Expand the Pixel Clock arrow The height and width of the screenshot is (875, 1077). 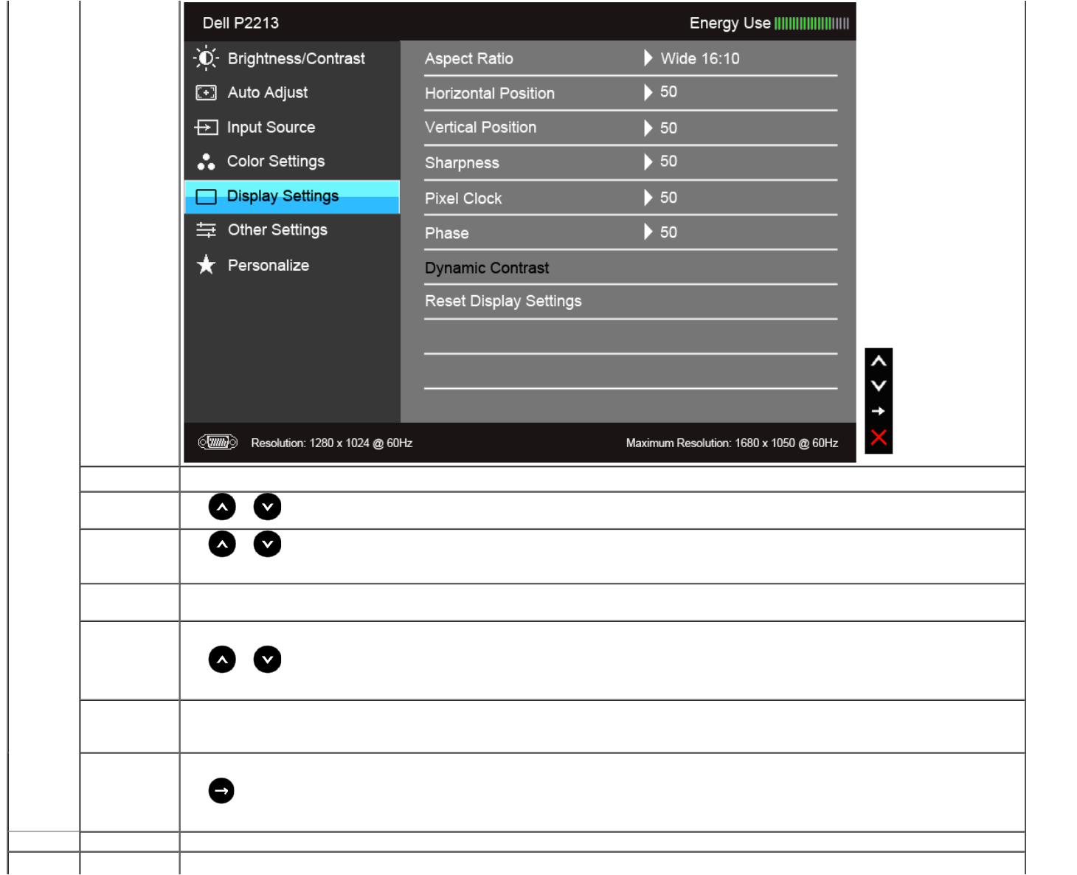click(x=648, y=197)
